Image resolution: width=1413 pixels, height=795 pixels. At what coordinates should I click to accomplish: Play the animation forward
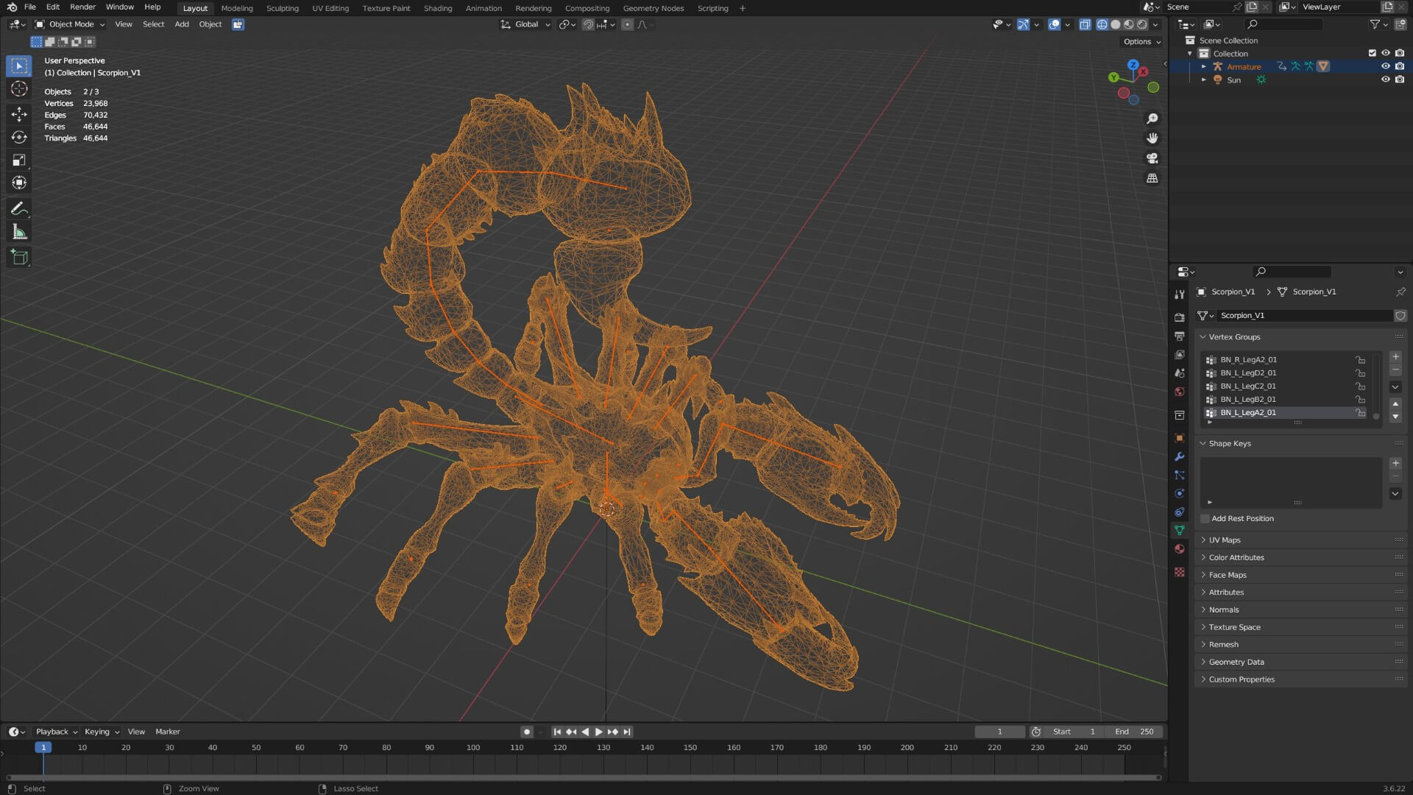(x=598, y=732)
